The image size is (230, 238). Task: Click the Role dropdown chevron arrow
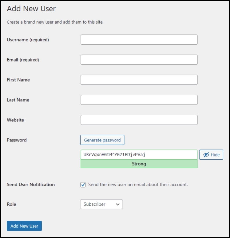click(118, 204)
